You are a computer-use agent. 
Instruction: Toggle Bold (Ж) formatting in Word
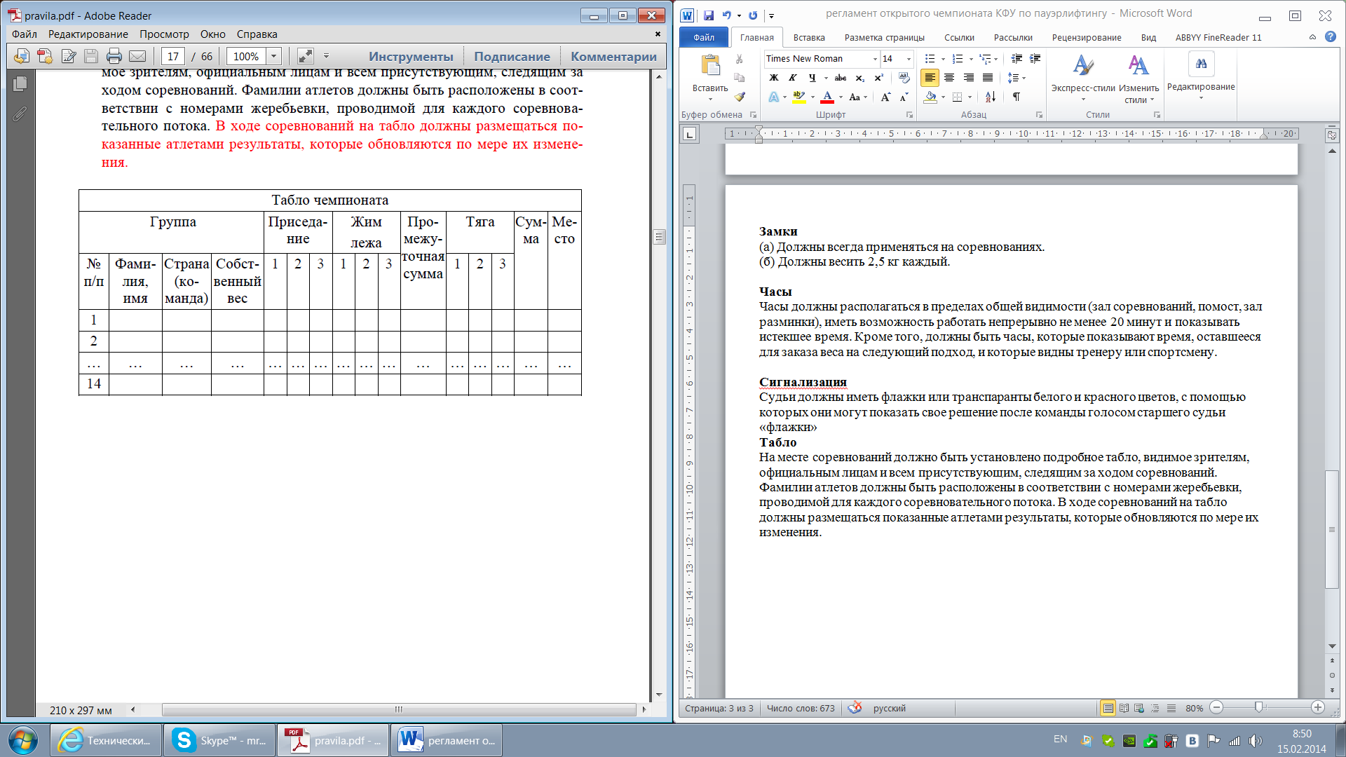coord(774,78)
